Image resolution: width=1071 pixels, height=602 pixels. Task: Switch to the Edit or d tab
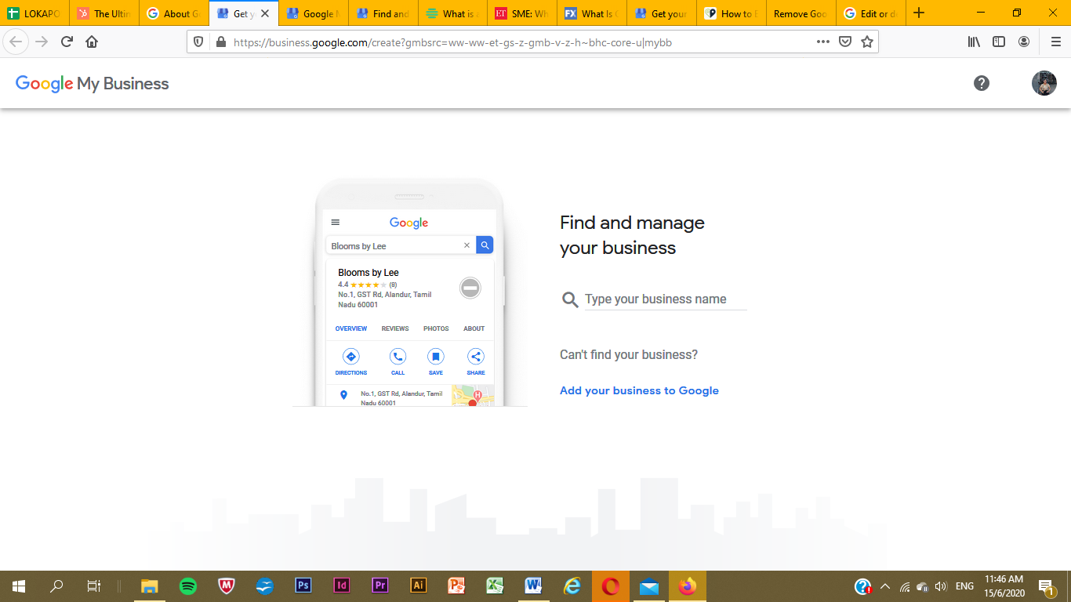pyautogui.click(x=872, y=13)
